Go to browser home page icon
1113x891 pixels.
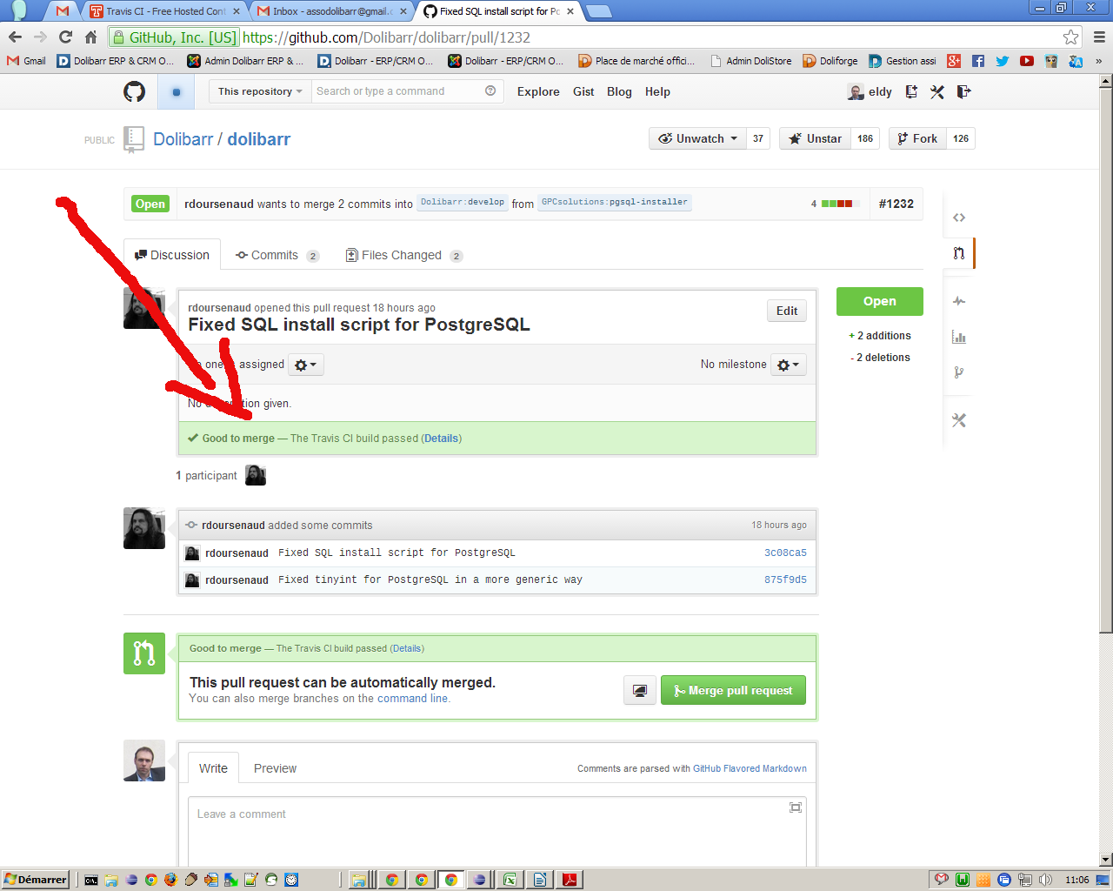(x=90, y=37)
